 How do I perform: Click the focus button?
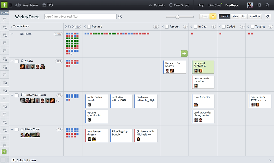[x=205, y=17]
